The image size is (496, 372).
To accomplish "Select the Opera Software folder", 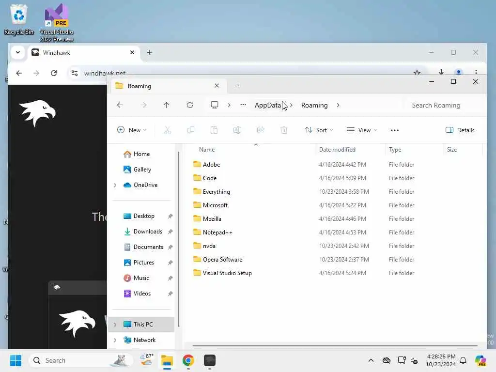I will point(217,260).
